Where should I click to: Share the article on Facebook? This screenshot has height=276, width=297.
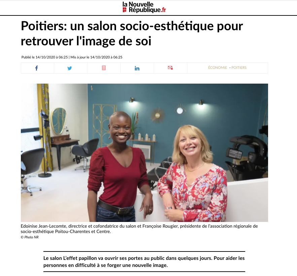tap(37, 68)
